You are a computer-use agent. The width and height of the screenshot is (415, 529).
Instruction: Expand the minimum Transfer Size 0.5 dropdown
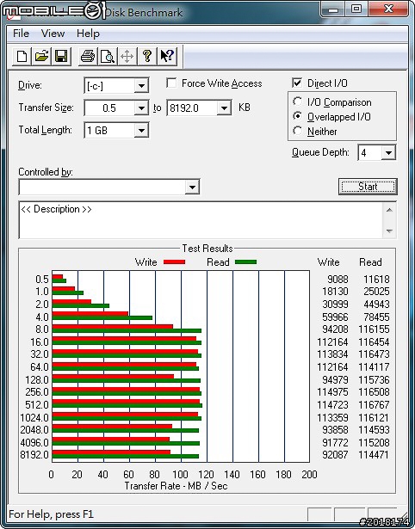point(141,108)
